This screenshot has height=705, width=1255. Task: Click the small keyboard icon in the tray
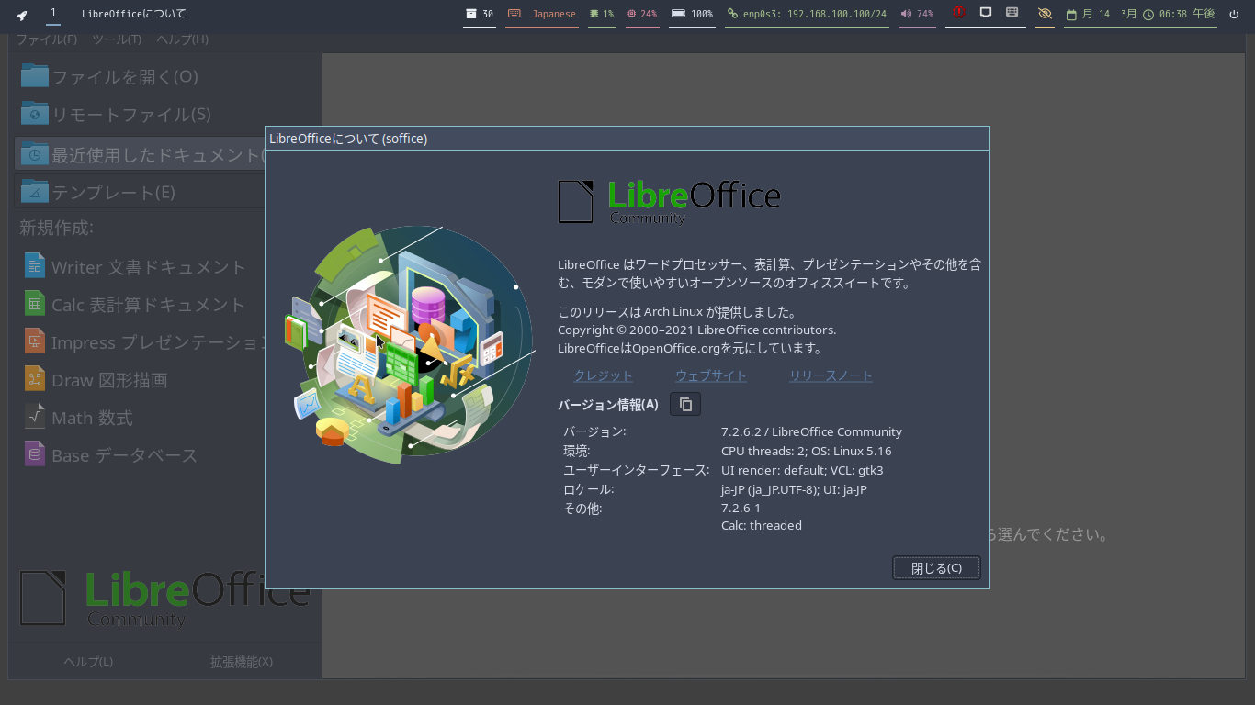tap(1012, 13)
